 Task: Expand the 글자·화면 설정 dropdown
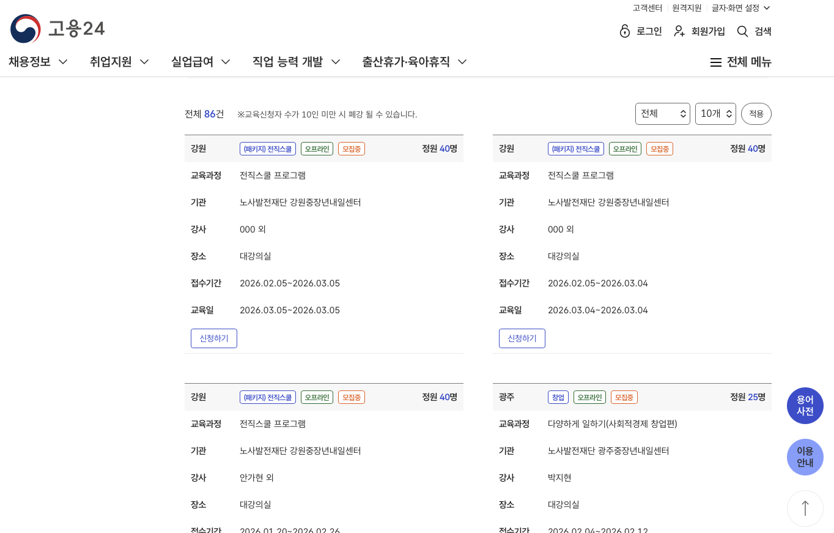737,8
